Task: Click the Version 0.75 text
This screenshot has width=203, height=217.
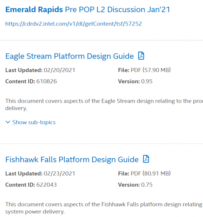Action: [x=147, y=185]
